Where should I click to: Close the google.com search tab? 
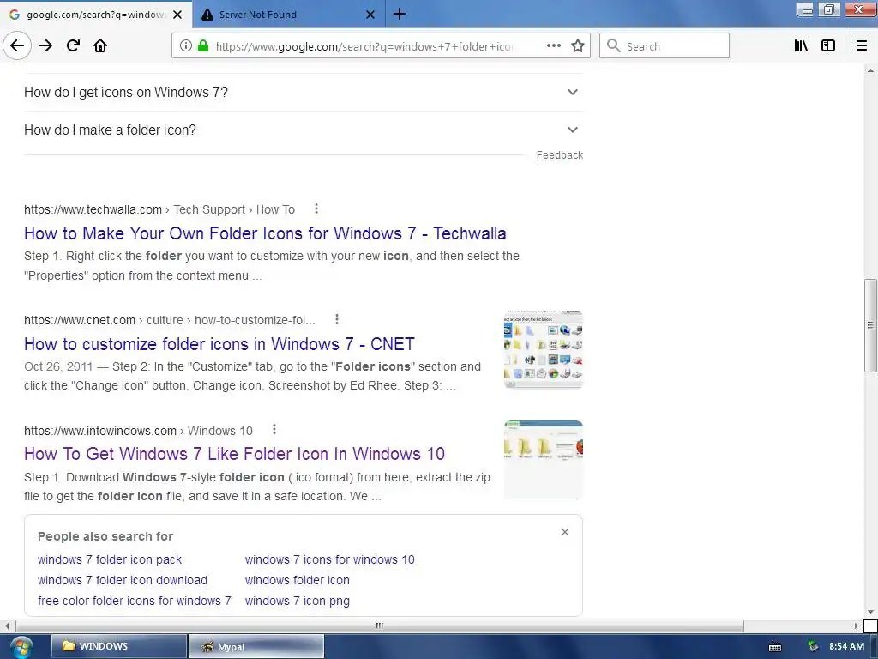pos(177,15)
